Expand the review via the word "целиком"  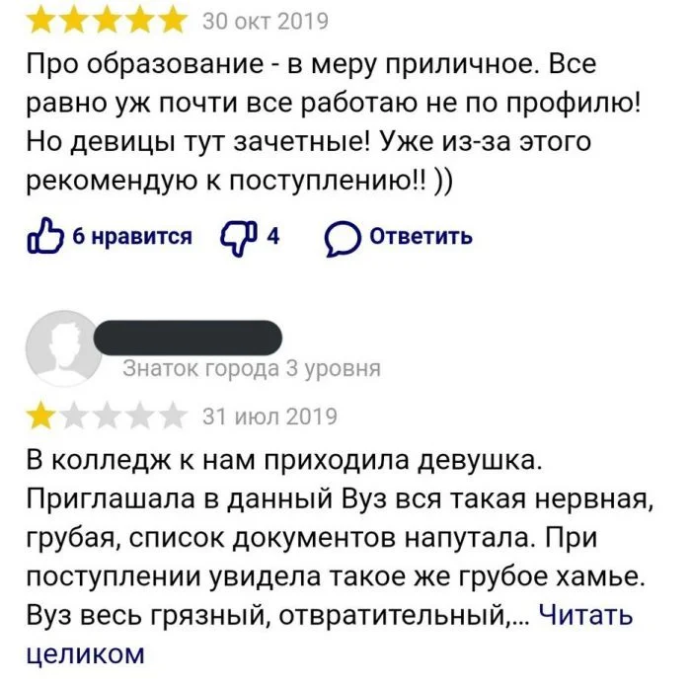point(85,652)
